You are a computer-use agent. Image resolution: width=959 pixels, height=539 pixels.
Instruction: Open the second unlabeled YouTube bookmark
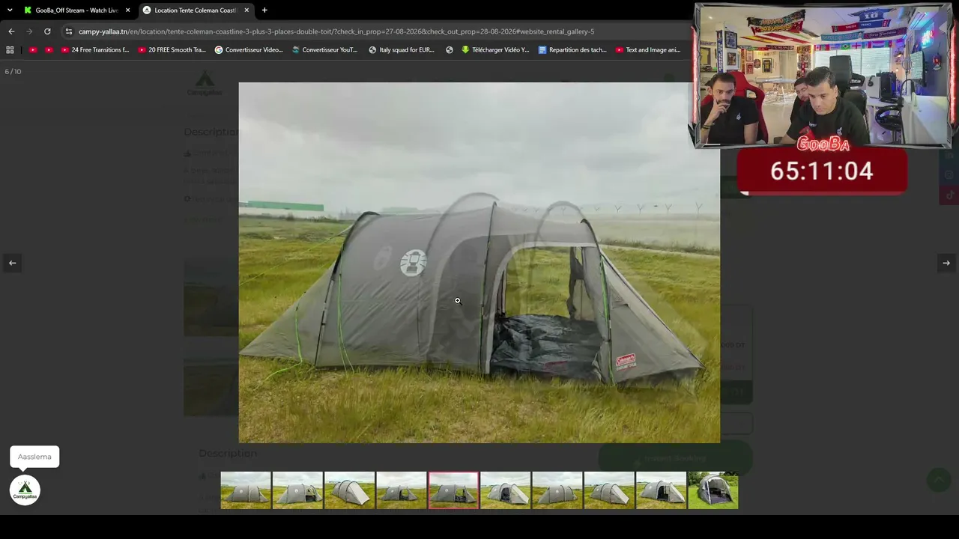pyautogui.click(x=49, y=50)
